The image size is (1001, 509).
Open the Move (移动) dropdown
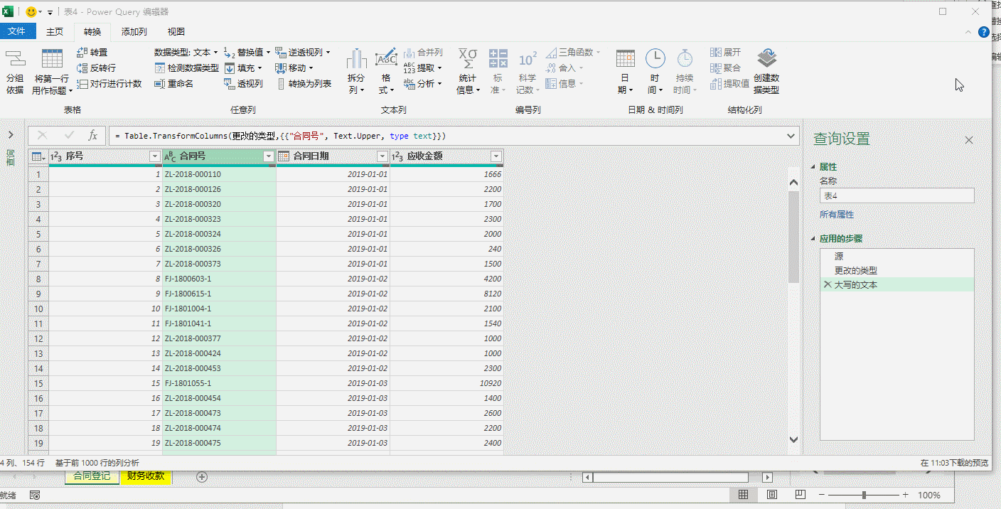tap(294, 68)
